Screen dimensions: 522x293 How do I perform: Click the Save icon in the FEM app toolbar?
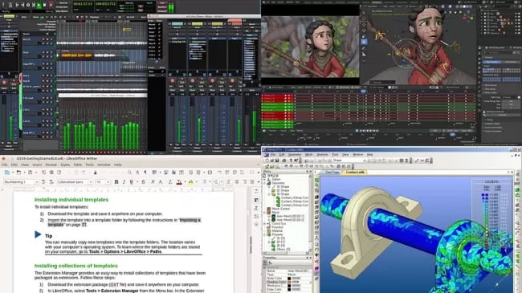[277, 161]
